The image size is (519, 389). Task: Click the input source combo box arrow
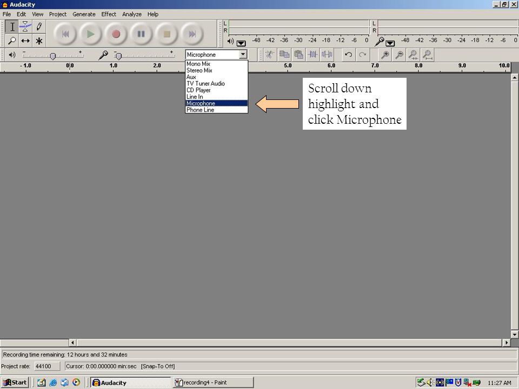pos(243,55)
